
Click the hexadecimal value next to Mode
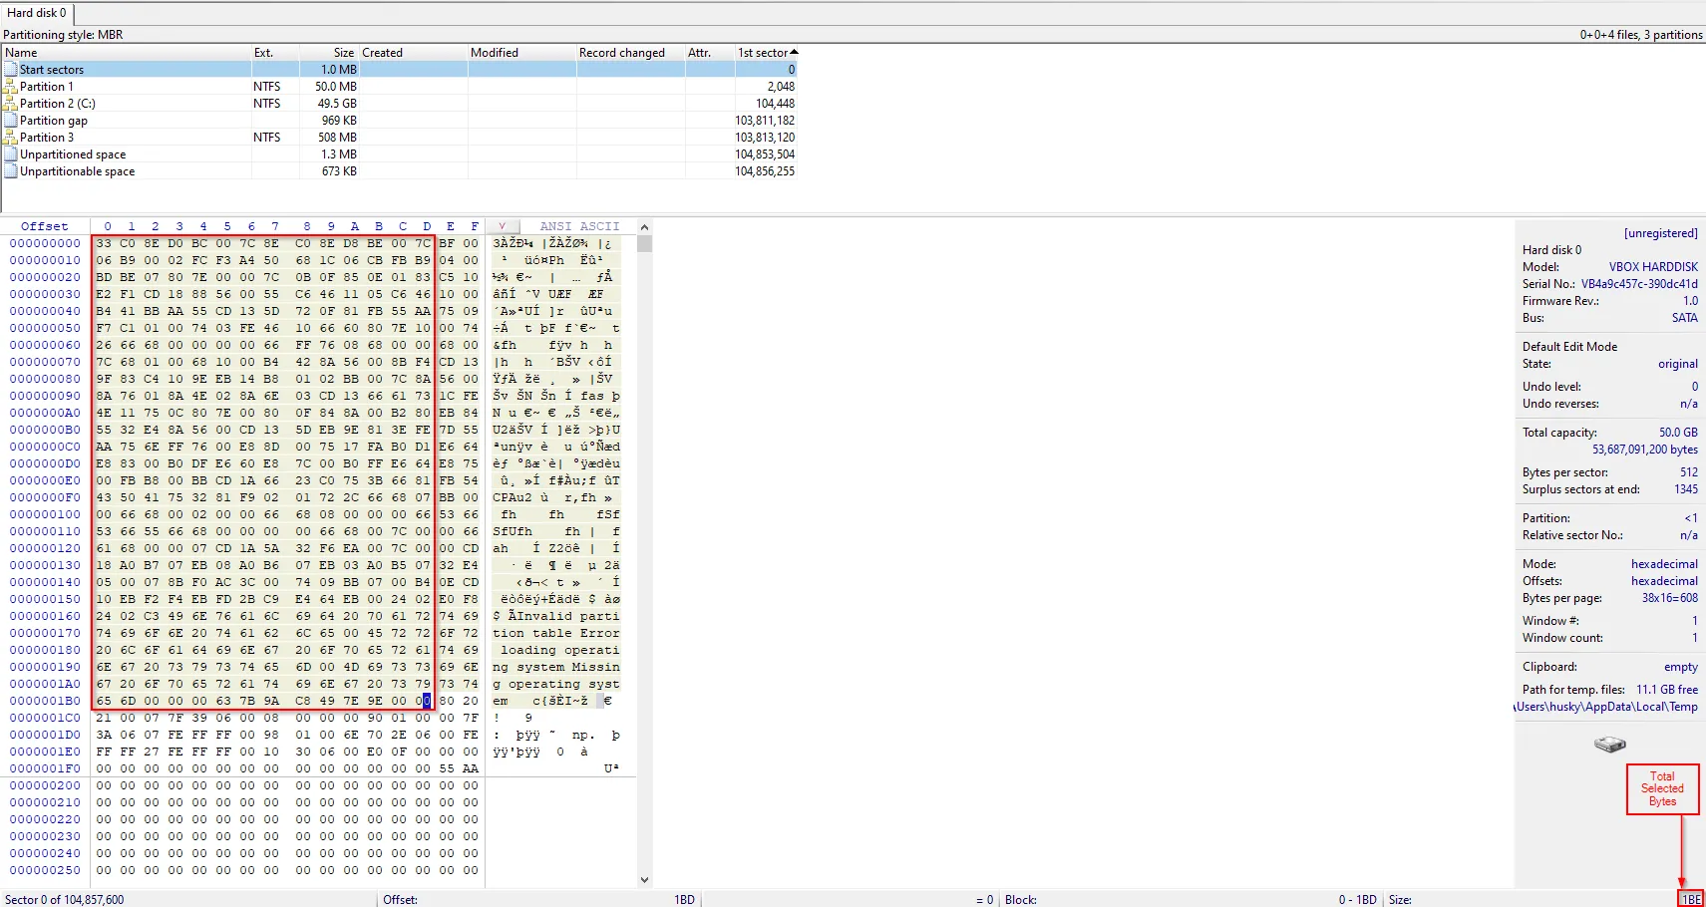pos(1663,564)
